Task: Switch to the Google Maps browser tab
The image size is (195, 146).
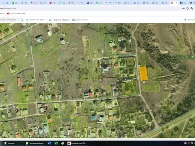Action: click(x=24, y=3)
